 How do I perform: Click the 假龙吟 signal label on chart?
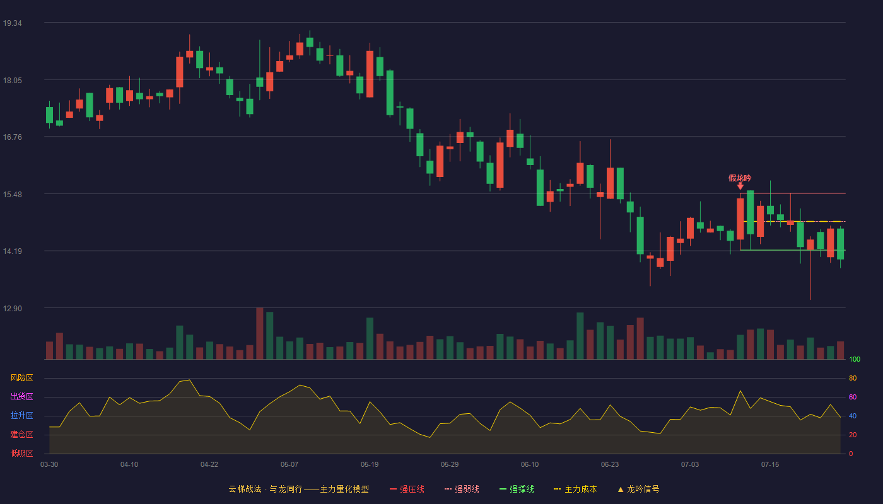[x=740, y=178]
